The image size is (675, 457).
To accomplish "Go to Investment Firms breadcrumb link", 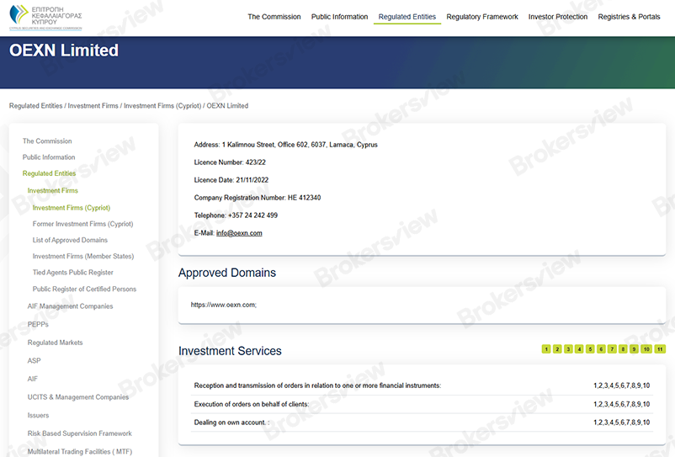I will [93, 106].
